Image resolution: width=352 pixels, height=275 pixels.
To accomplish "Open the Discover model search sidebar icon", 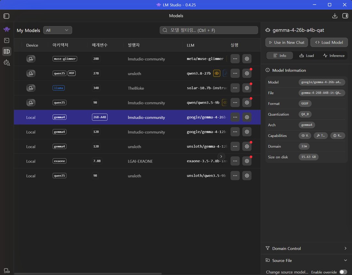I will [7, 63].
